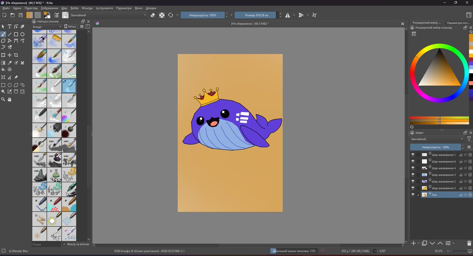Pick the Color Sampler eyedropper tool
473x256 pixels.
(x=10, y=62)
